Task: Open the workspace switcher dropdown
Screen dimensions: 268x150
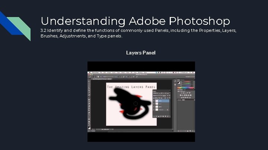Action: tap(190, 77)
